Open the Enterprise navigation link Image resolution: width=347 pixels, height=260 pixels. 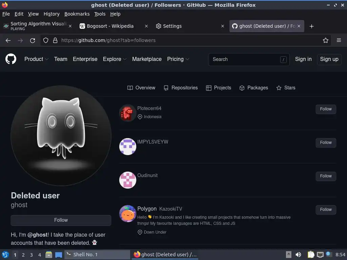click(85, 59)
